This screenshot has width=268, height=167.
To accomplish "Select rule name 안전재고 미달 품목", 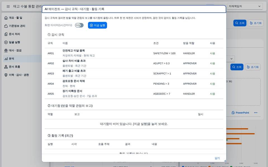I will coord(73,51).
